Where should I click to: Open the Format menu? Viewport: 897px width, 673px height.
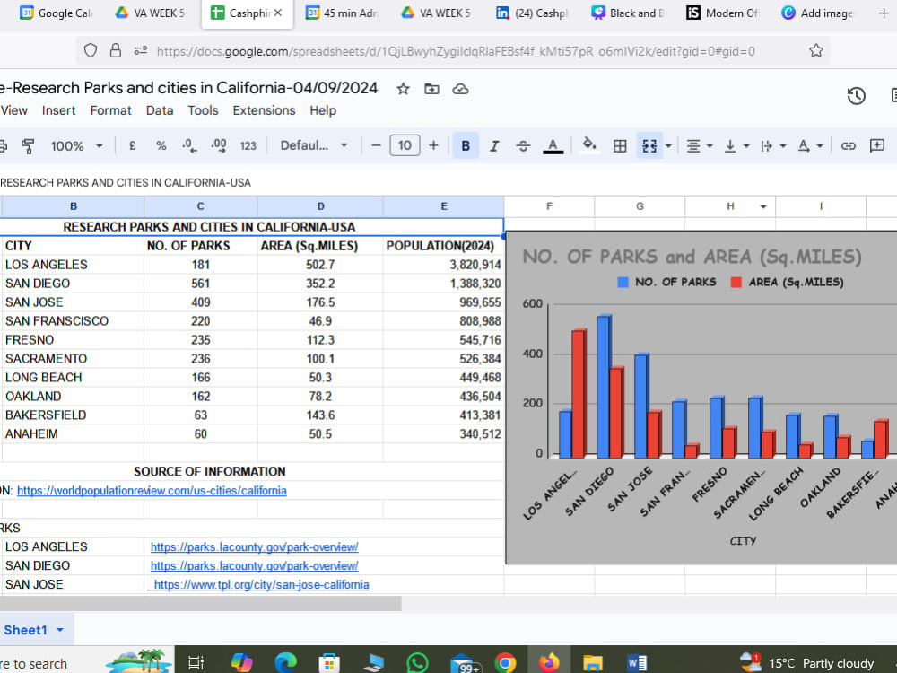(110, 110)
